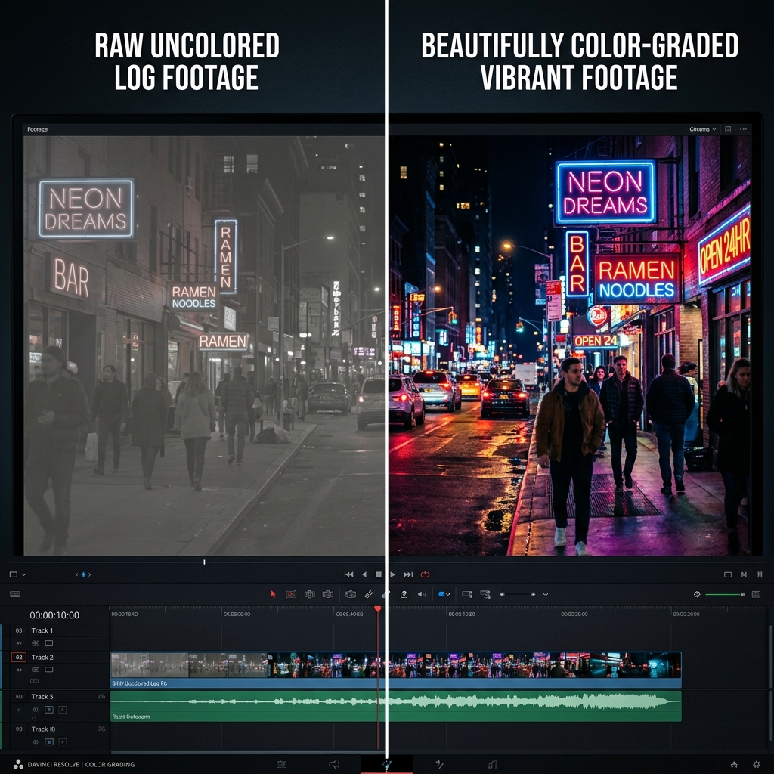Toggle the 03 destination selector on Track 1
The image size is (774, 774).
[x=19, y=630]
